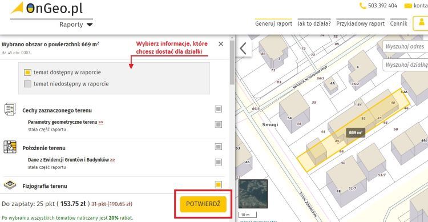Viewport: 428px width, 222px height.
Task: Click the Wyszukaj adres search field
Action: click(405, 46)
